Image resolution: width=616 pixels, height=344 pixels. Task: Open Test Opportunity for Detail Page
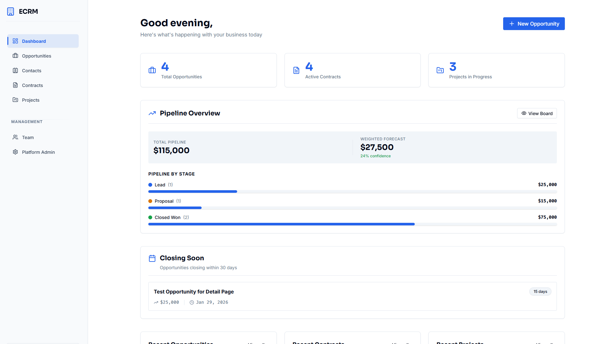coord(194,292)
